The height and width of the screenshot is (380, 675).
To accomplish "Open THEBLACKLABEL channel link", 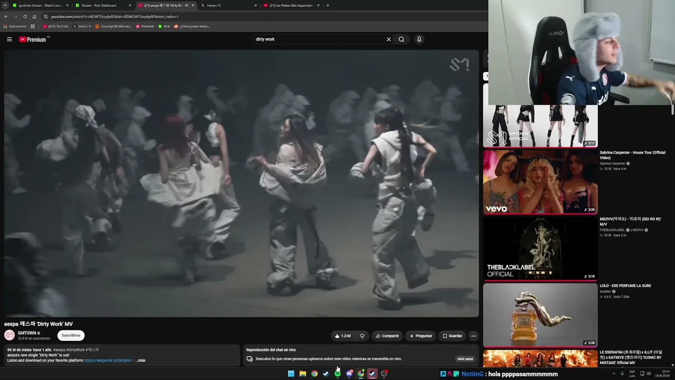I will pyautogui.click(x=612, y=230).
